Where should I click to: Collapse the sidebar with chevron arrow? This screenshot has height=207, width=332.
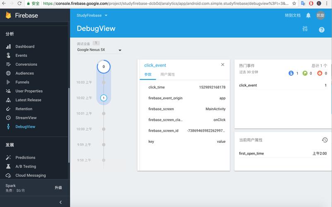click(x=60, y=202)
